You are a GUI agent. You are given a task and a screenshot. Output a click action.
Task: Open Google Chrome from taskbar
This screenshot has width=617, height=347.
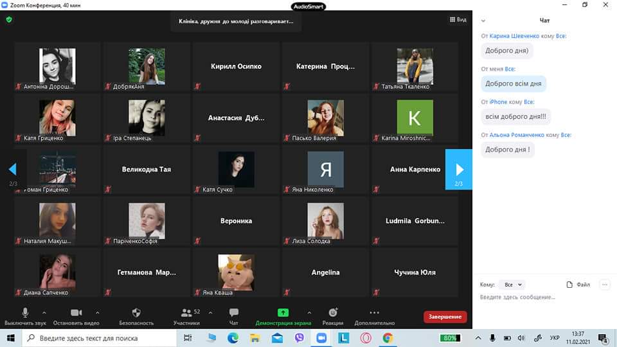point(388,338)
